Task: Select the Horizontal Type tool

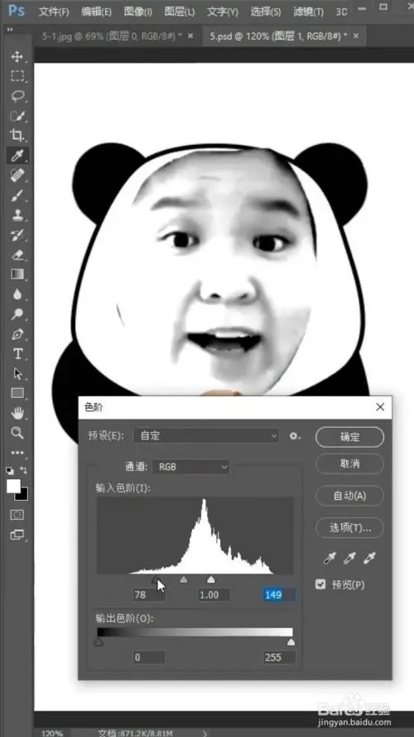Action: [17, 353]
